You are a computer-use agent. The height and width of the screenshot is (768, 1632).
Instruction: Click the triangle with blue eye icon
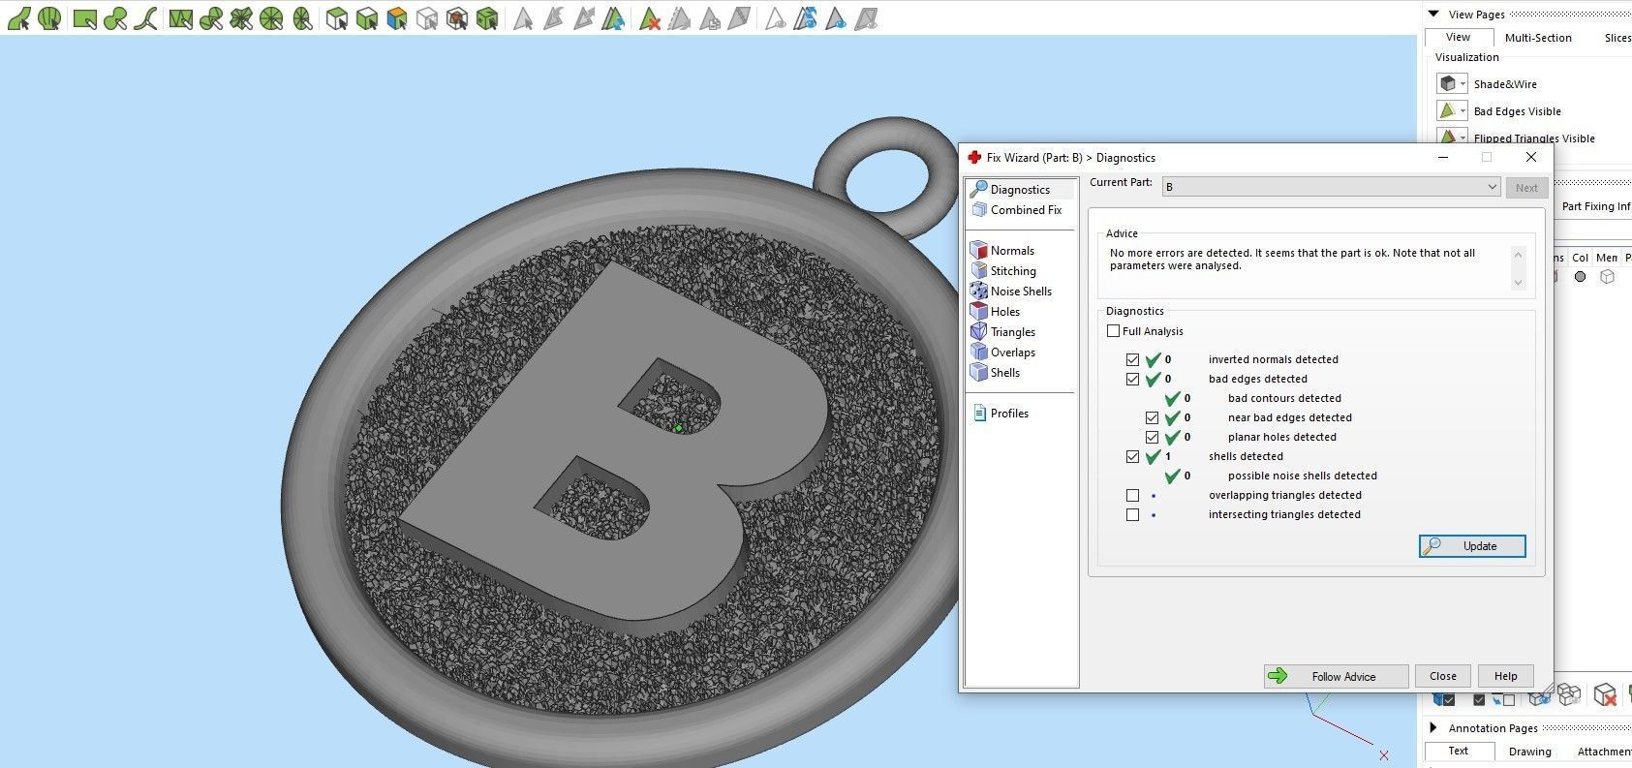[x=836, y=18]
